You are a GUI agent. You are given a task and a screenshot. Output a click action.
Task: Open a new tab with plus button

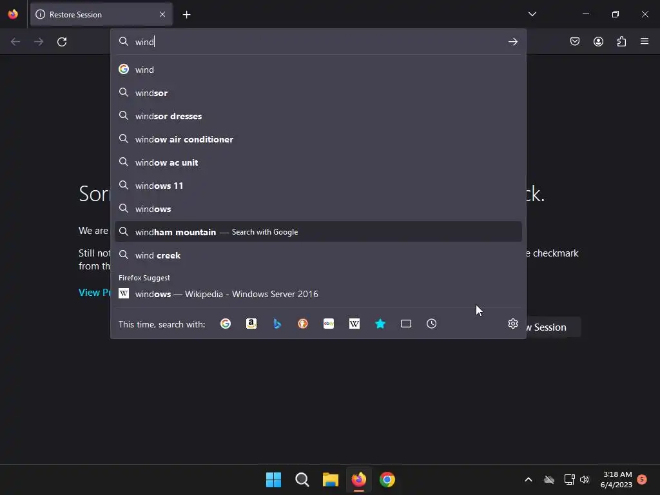coord(186,15)
